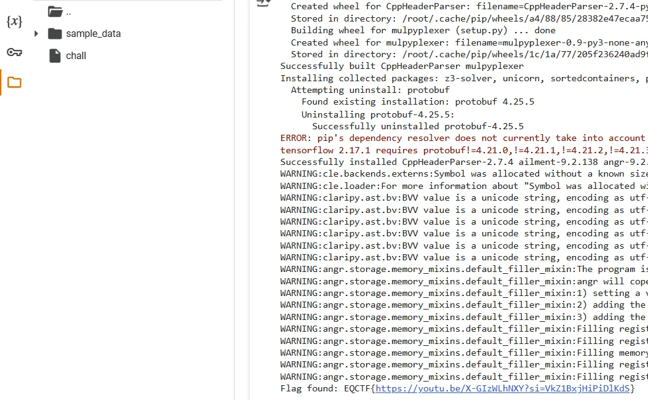Click the 'ERROR: pip's dependency resolver' line
The width and height of the screenshot is (648, 400).
coord(463,138)
